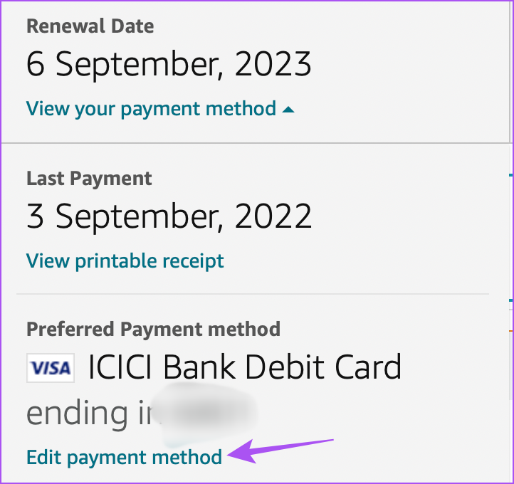Screen dimensions: 514x484
Task: Select the 6 September, 2023 date text
Action: [169, 64]
